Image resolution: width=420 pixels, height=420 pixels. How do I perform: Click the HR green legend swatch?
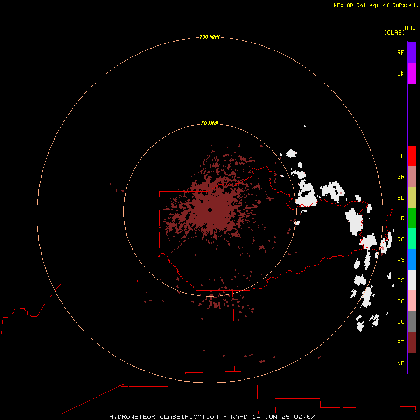pos(412,218)
